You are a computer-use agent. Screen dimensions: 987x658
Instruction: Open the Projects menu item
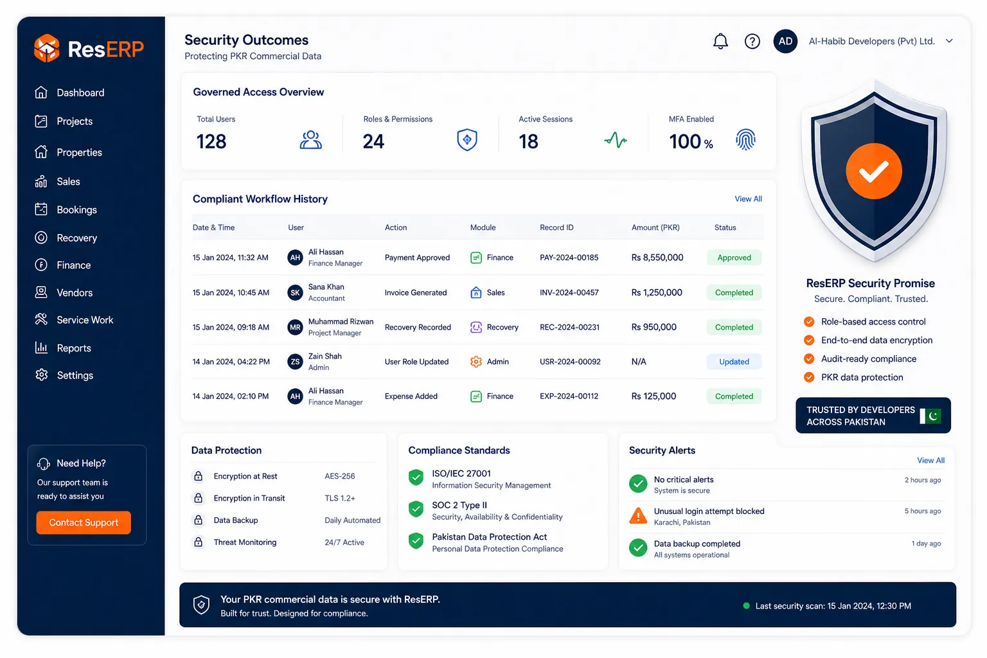click(75, 121)
